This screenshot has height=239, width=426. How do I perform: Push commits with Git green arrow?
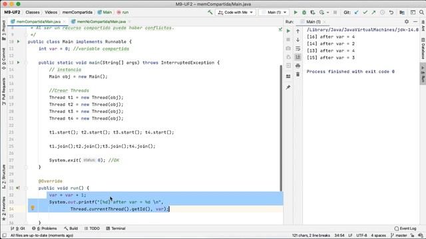[374, 12]
